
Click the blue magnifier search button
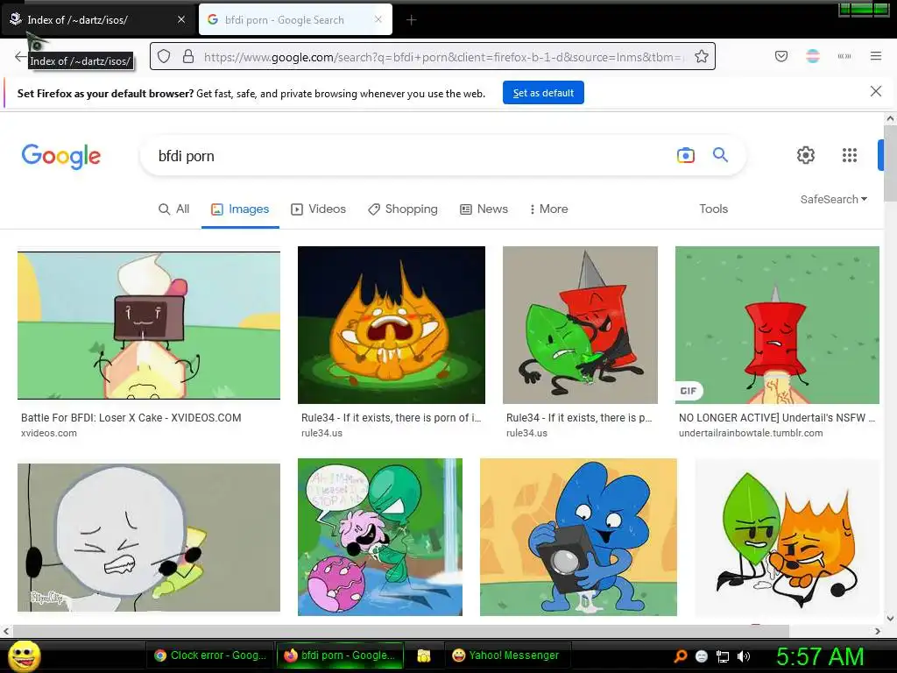[x=720, y=154]
